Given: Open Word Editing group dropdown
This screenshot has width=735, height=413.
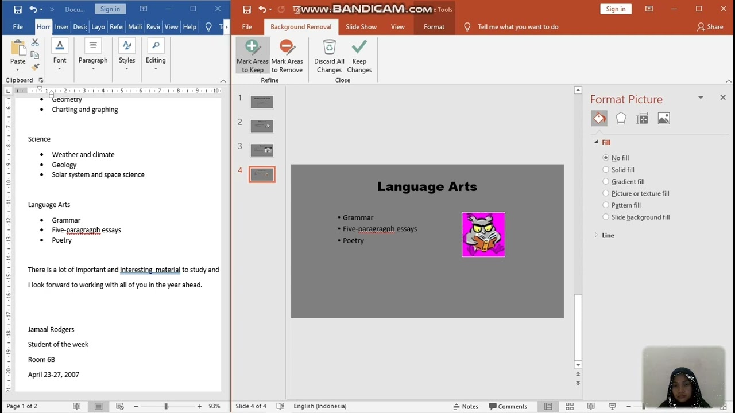Looking at the screenshot, I should click(156, 54).
